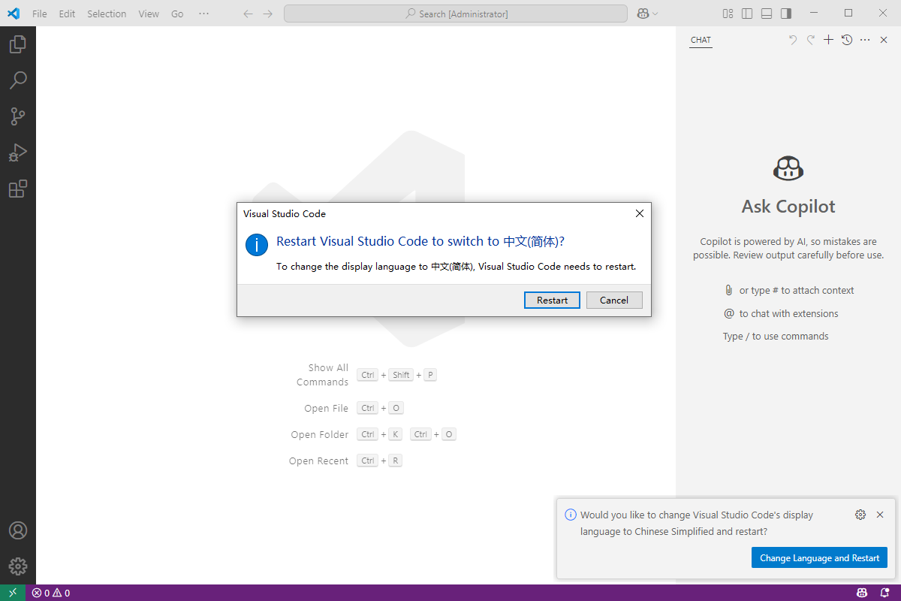Open the Go menu
Viewport: 901px width, 601px height.
coord(177,14)
